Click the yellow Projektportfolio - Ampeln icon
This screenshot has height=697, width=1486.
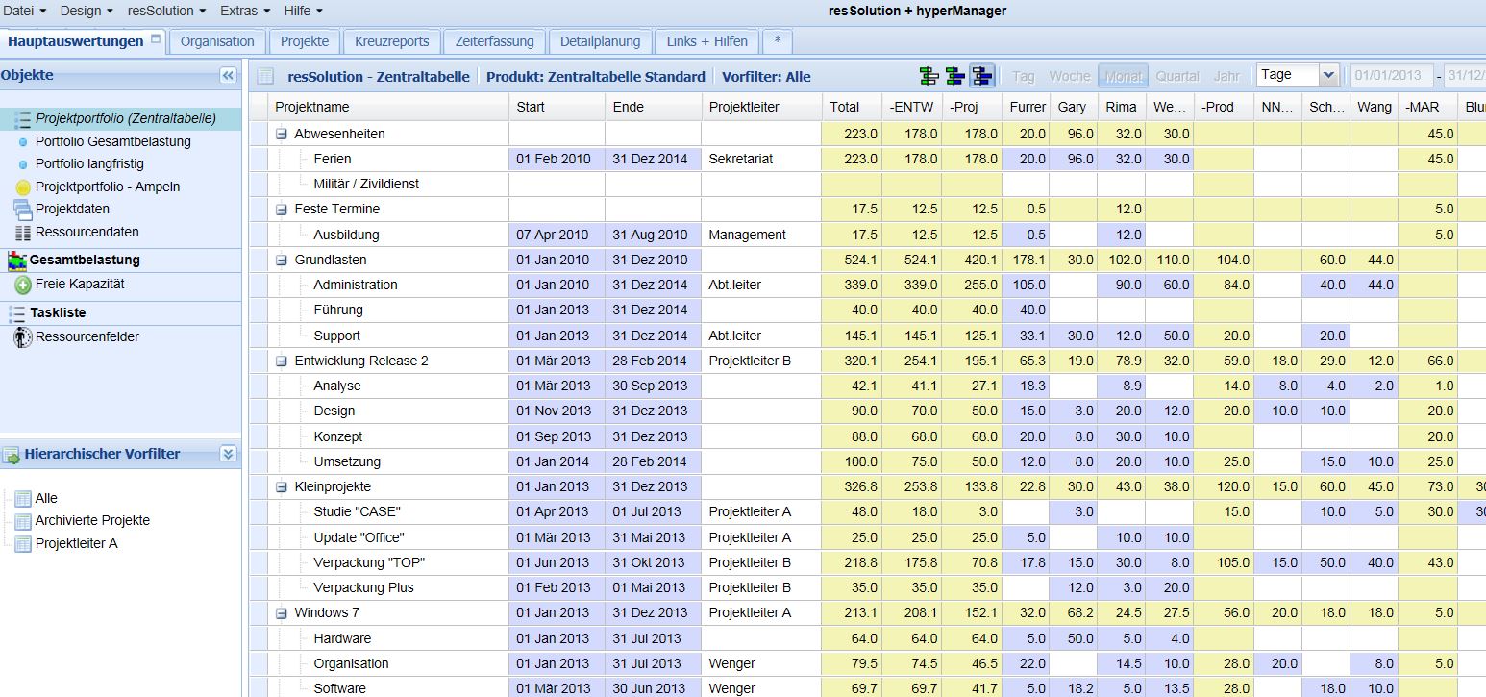point(23,187)
